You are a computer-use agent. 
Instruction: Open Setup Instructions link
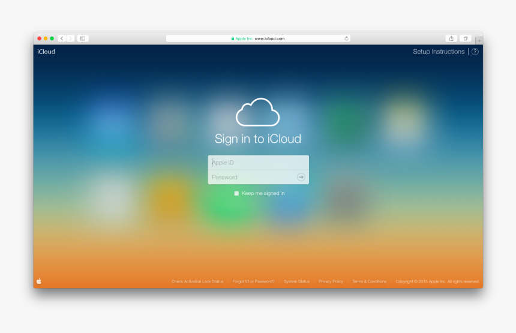(x=439, y=52)
